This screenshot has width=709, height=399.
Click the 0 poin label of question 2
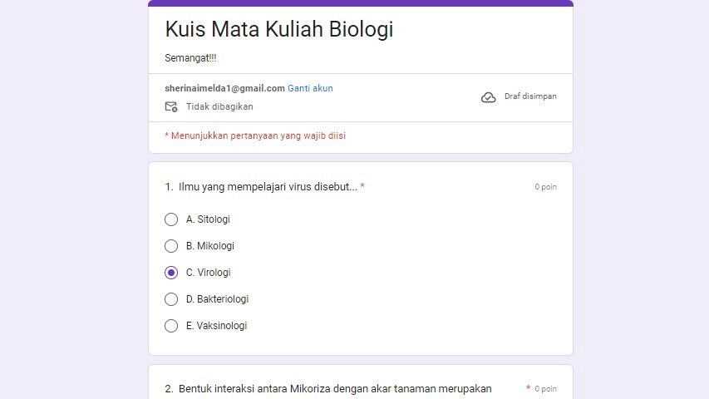pyautogui.click(x=545, y=389)
